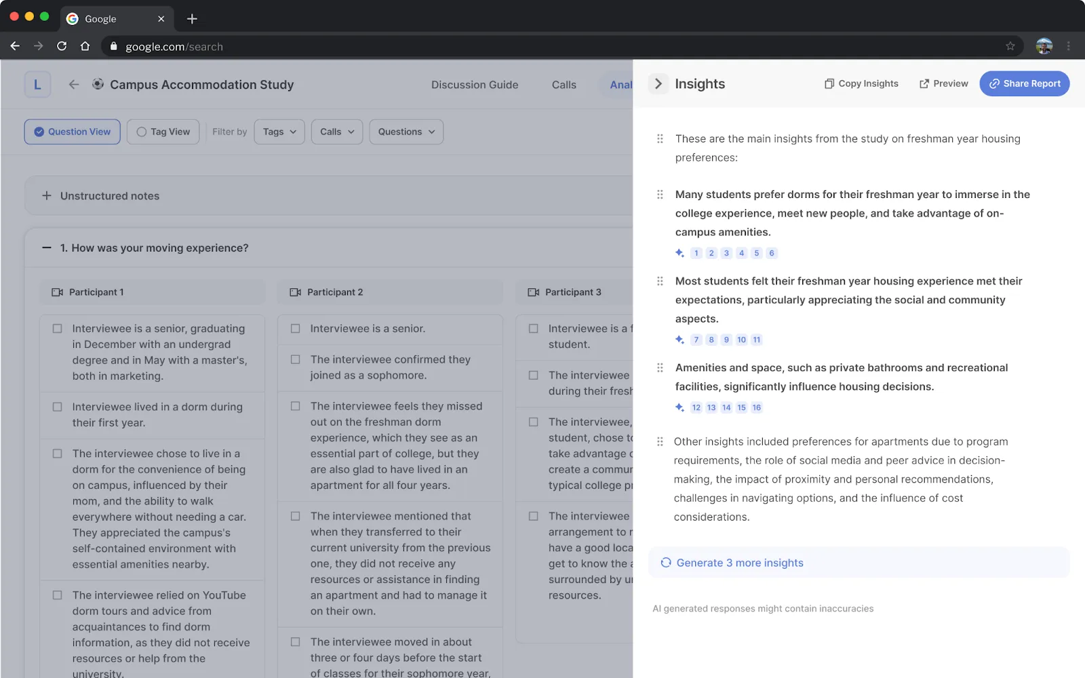Check 'Interviewee is a senior, graduating in December' note
This screenshot has height=678, width=1085.
58,329
